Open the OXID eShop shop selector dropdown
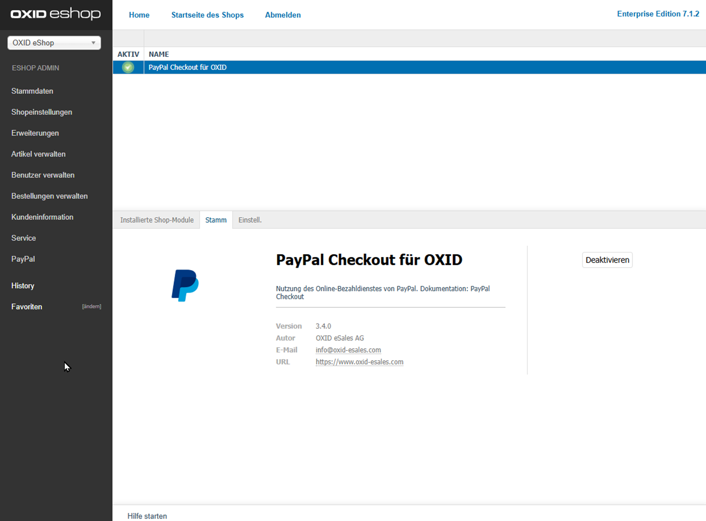The width and height of the screenshot is (706, 521). (54, 43)
